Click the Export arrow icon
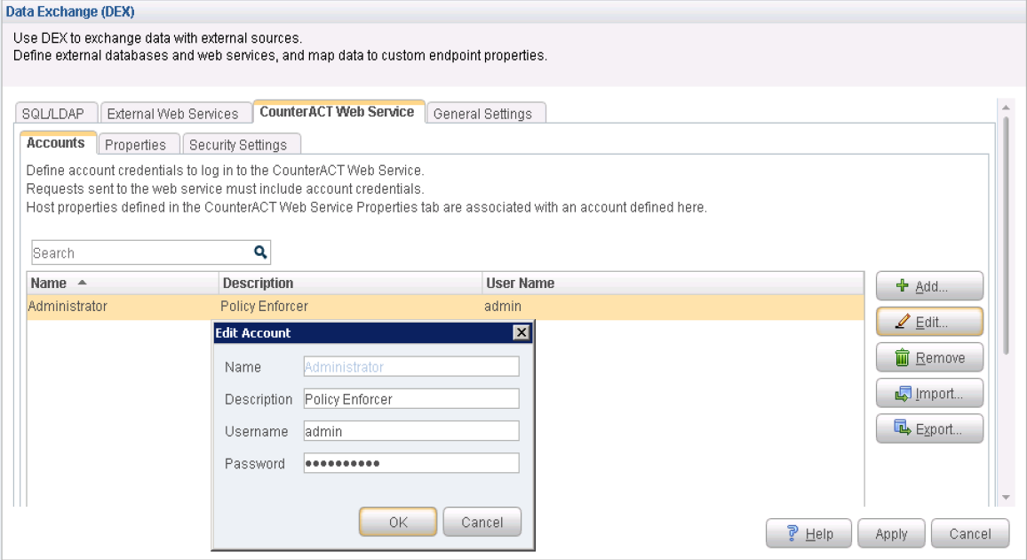This screenshot has width=1027, height=560. [903, 428]
